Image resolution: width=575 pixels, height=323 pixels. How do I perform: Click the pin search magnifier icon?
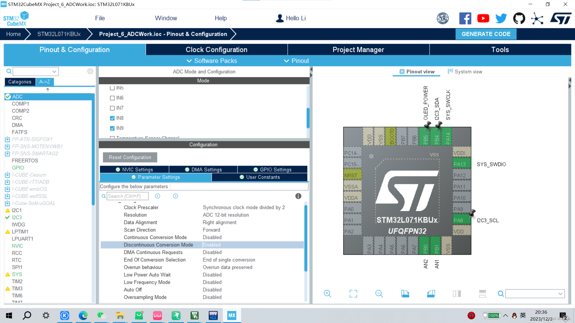(500, 294)
